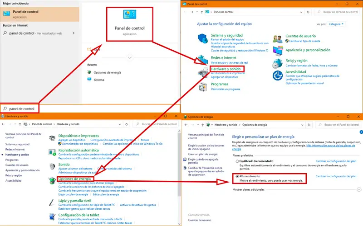Select Cuentas de usuario in left sidebar
The image size is (363, 226).
point(17,165)
